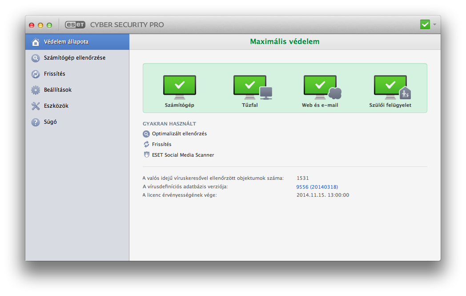Click the scanned objects count 1531

pyautogui.click(x=303, y=178)
